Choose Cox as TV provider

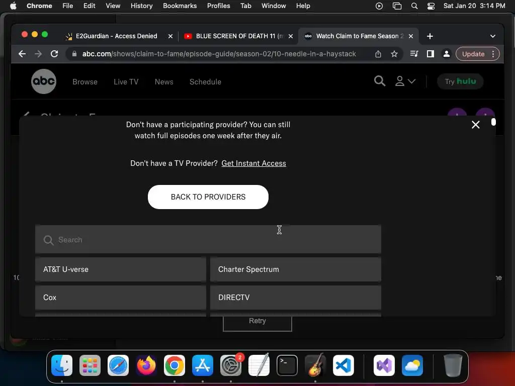click(x=121, y=298)
